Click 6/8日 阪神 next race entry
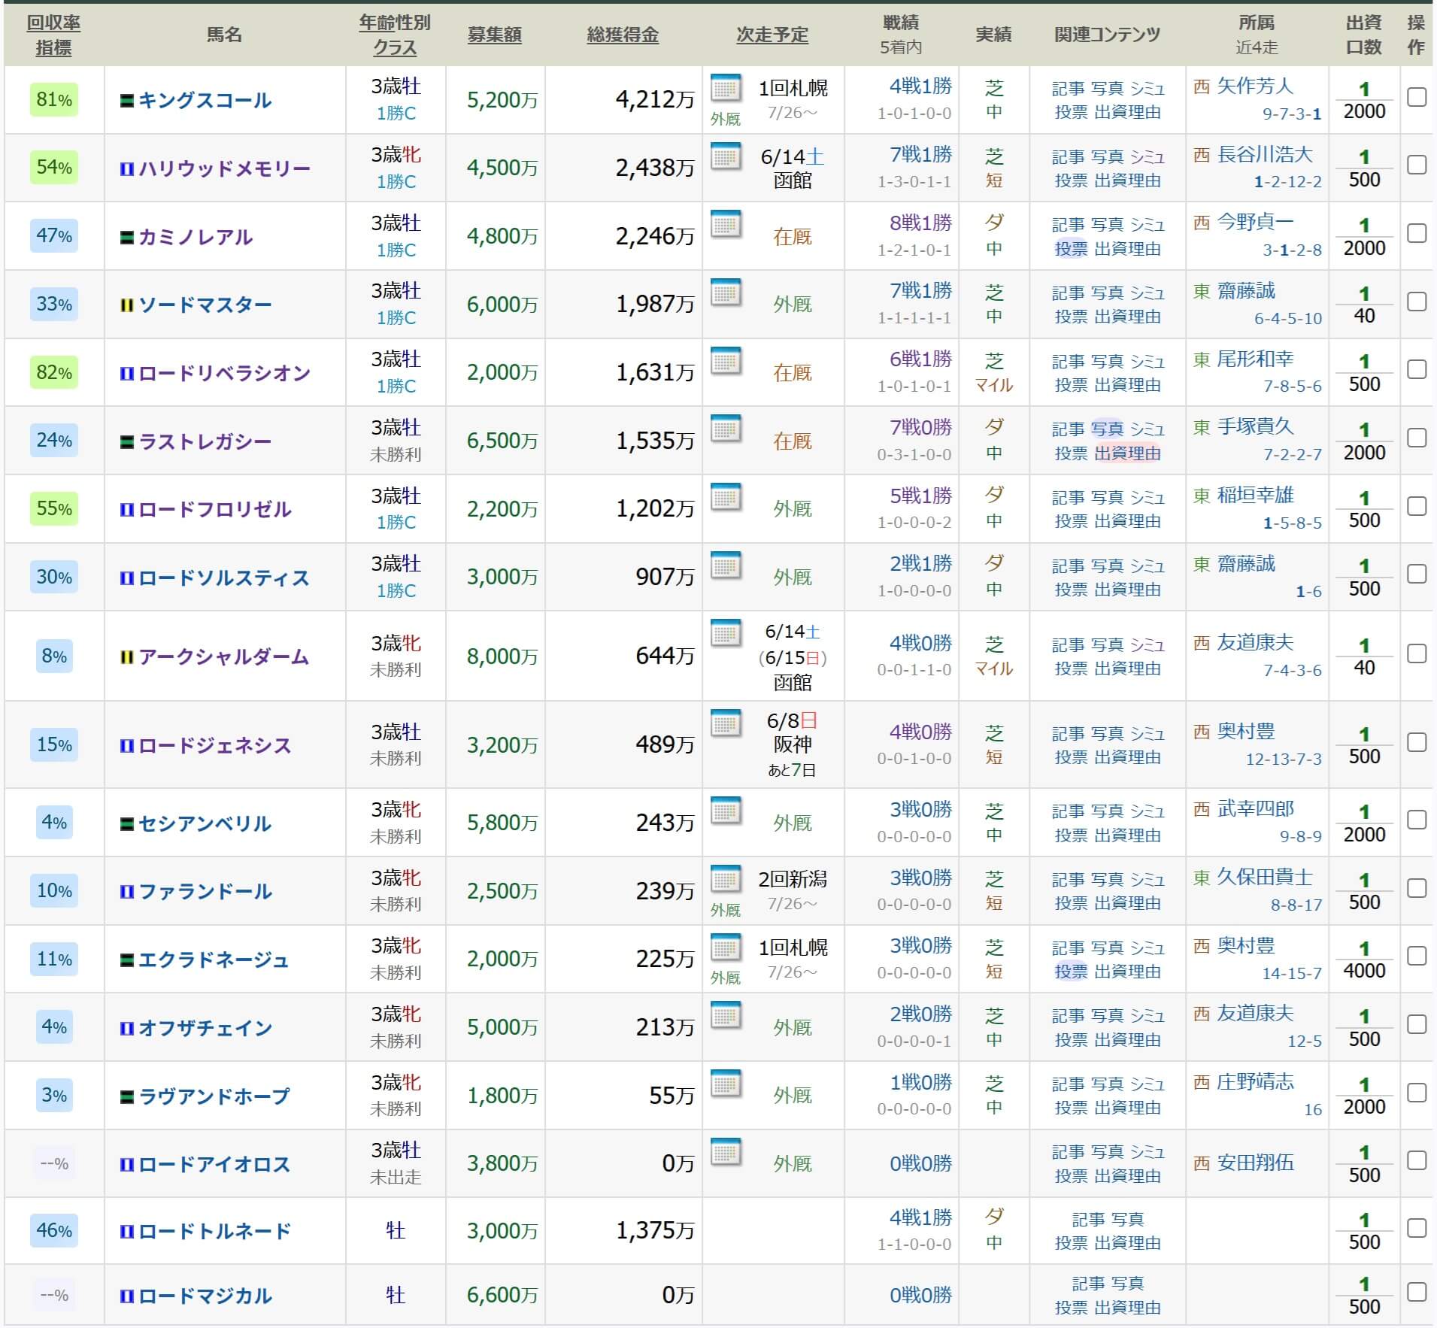The height and width of the screenshot is (1328, 1437). click(793, 732)
